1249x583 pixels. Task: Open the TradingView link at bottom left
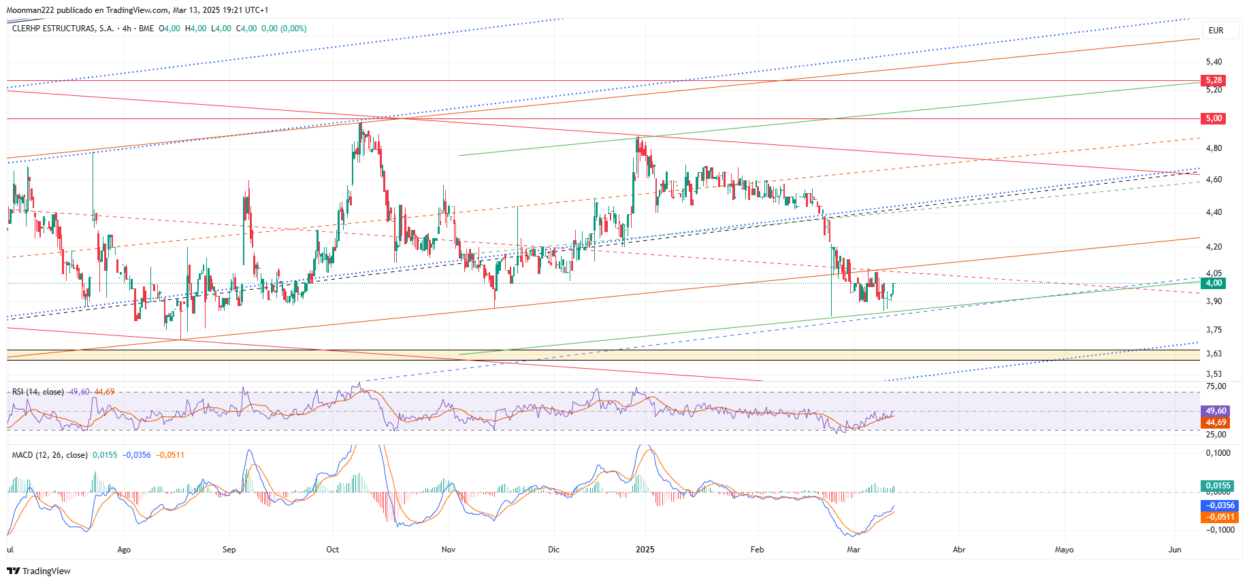pyautogui.click(x=39, y=571)
